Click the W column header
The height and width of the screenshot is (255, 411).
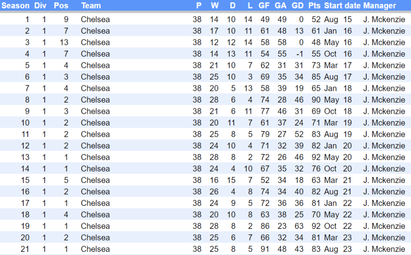coord(215,6)
